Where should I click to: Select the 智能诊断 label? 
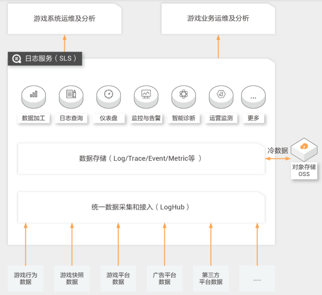(184, 118)
